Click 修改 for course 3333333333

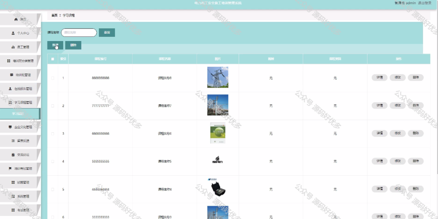point(397,216)
